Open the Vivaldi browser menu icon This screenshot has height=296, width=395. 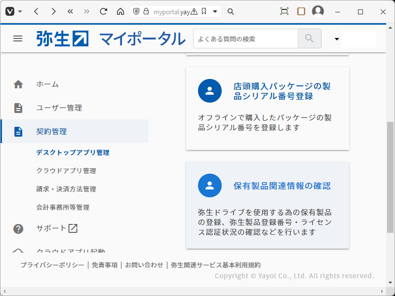[x=10, y=11]
